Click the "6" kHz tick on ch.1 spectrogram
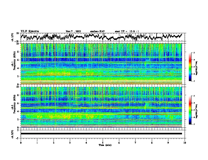Screen dimensions: 208x160 pos(18,60)
